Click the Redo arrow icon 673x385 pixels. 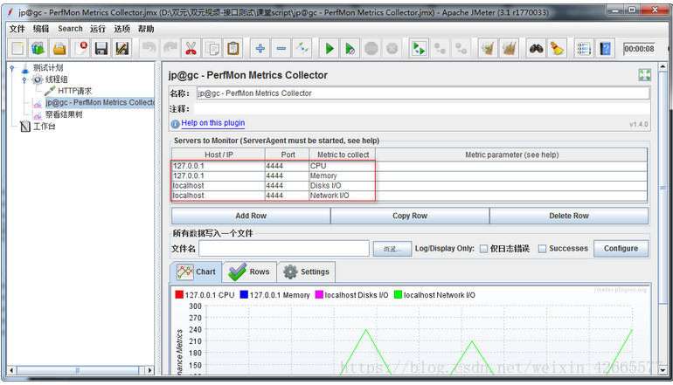point(170,48)
